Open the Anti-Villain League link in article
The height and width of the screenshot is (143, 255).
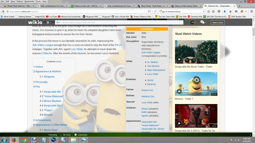43,45
